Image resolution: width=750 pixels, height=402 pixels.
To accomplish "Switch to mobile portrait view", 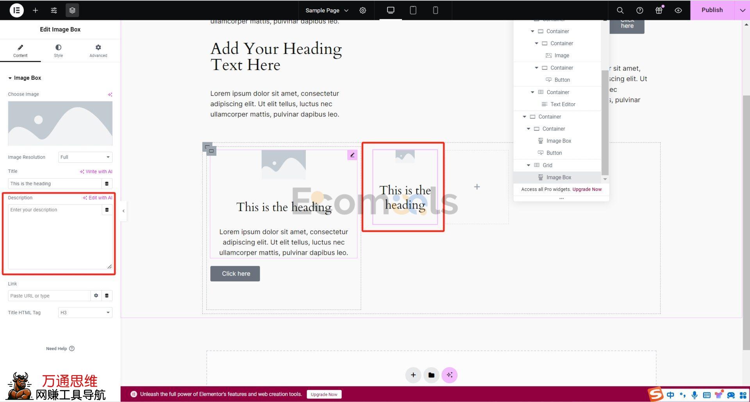I will [x=435, y=10].
